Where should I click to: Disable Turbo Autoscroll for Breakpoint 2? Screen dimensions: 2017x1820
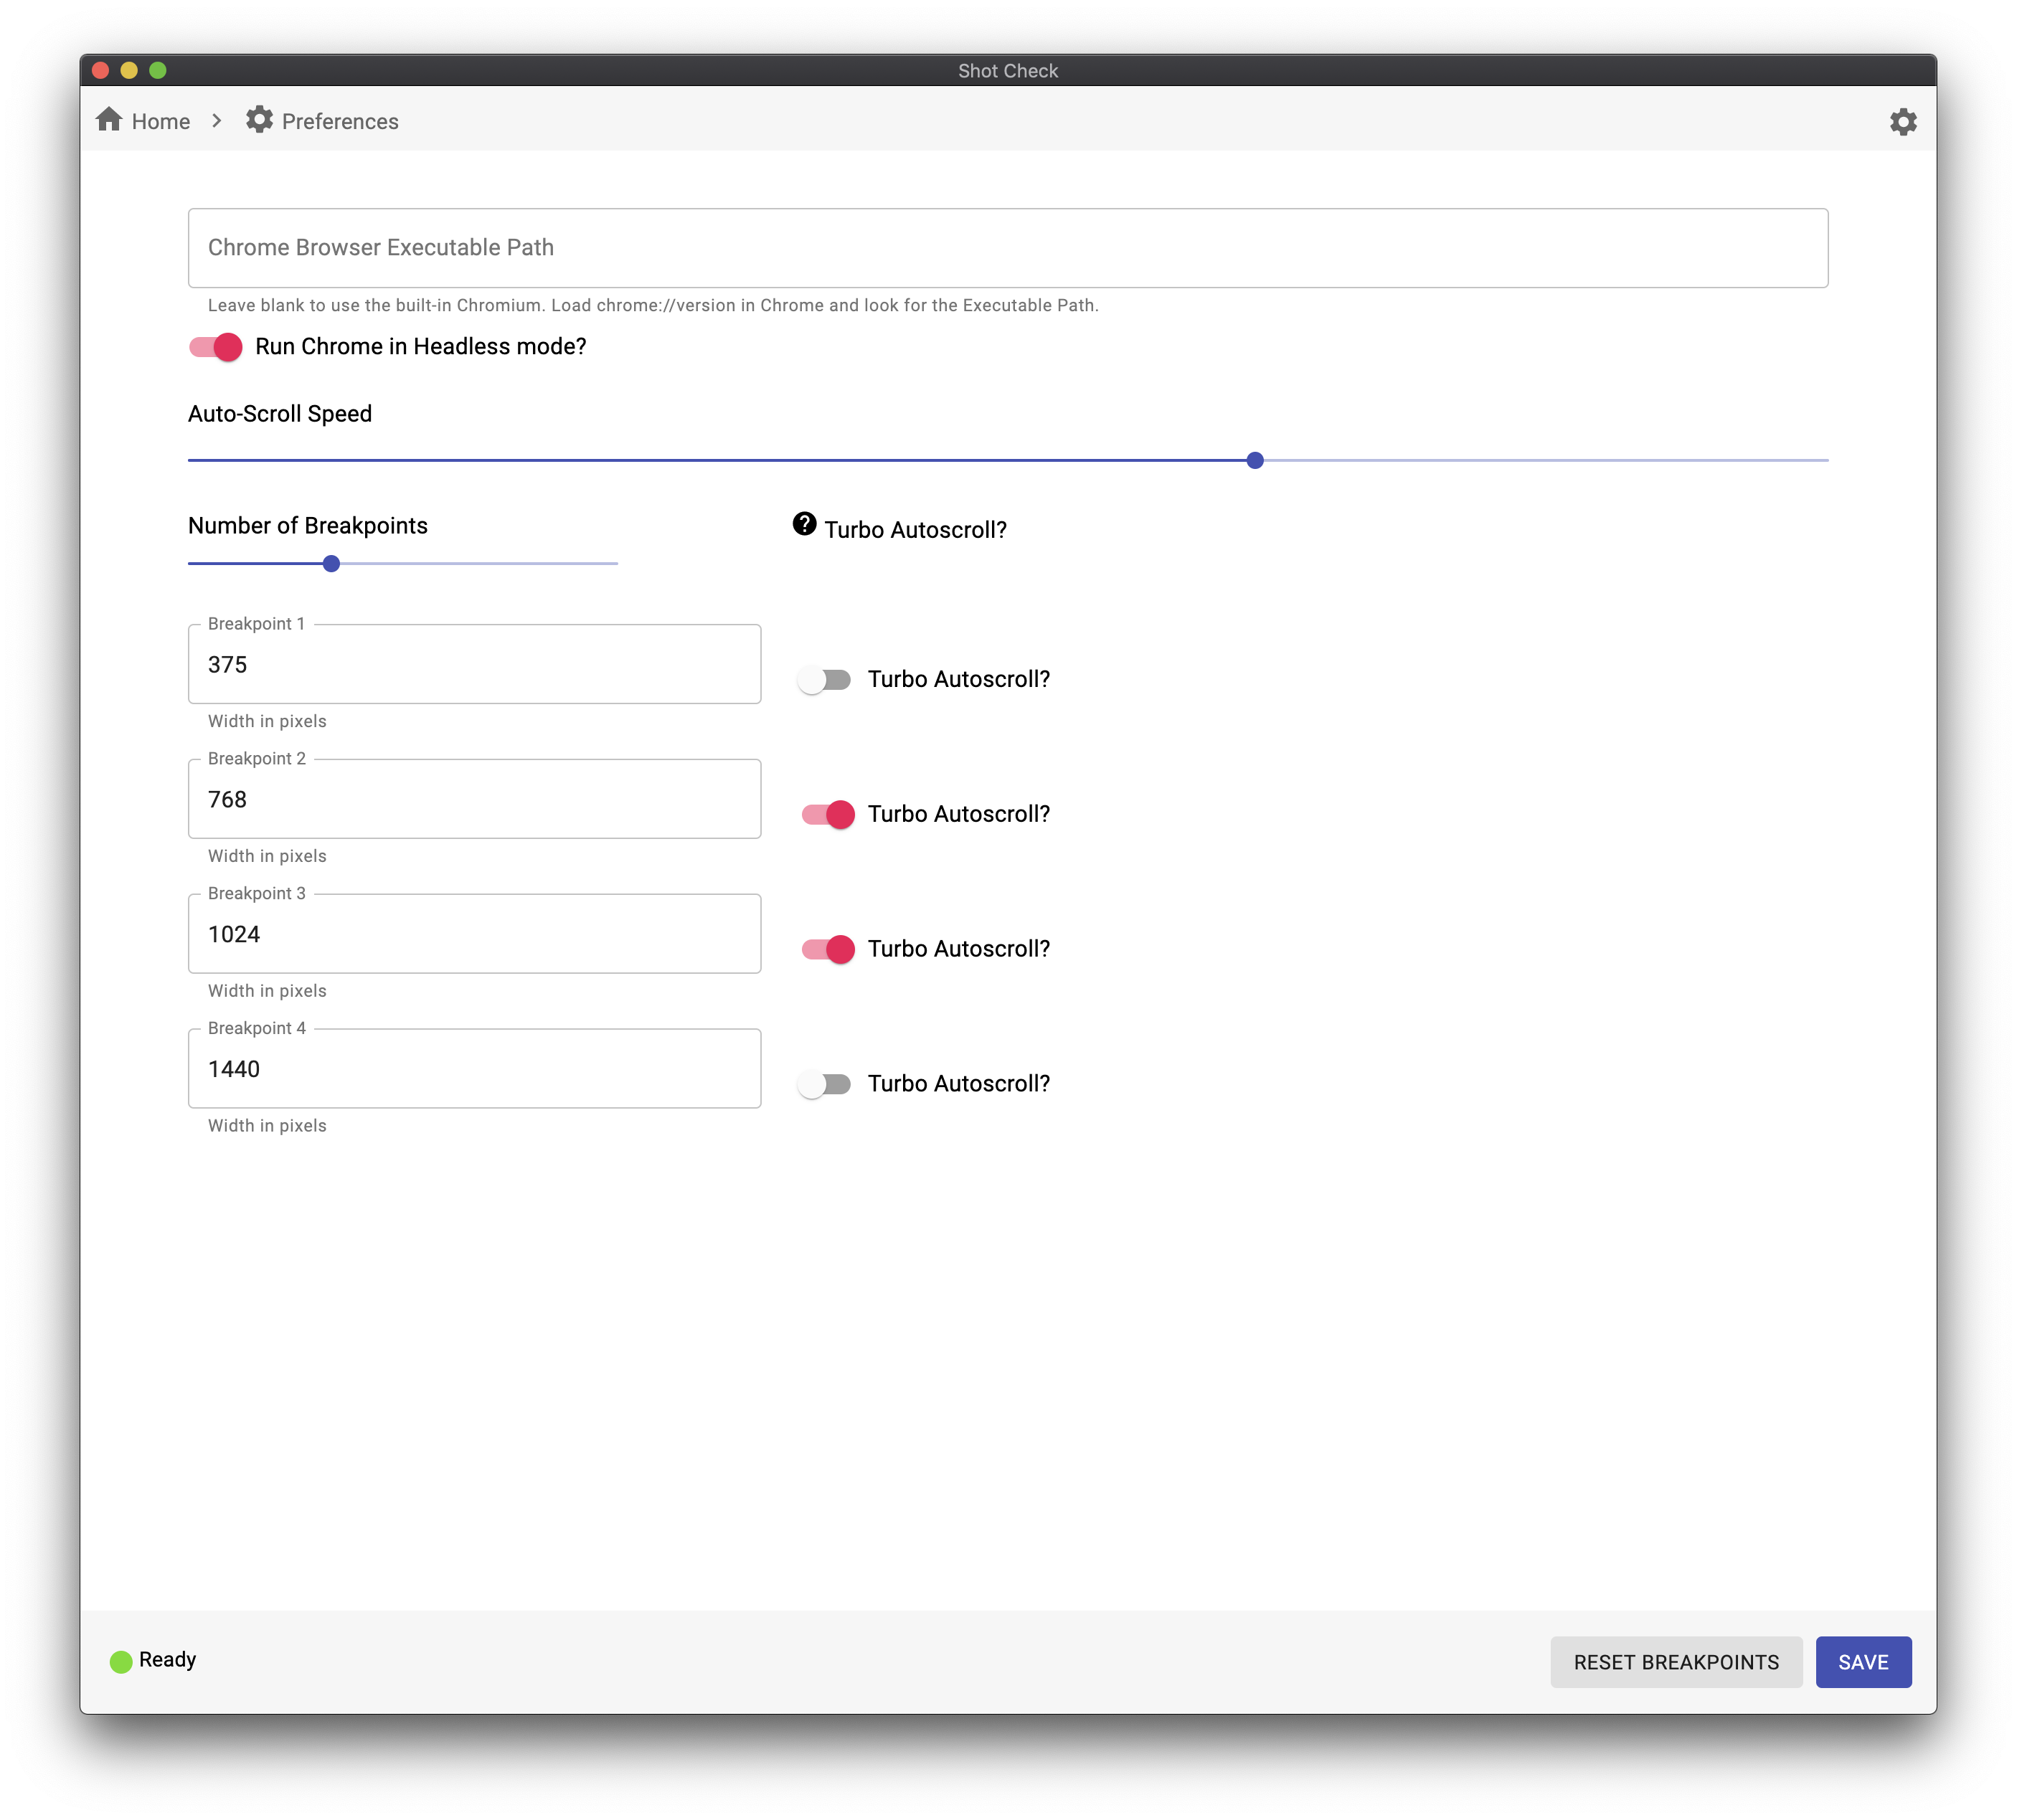coord(828,815)
